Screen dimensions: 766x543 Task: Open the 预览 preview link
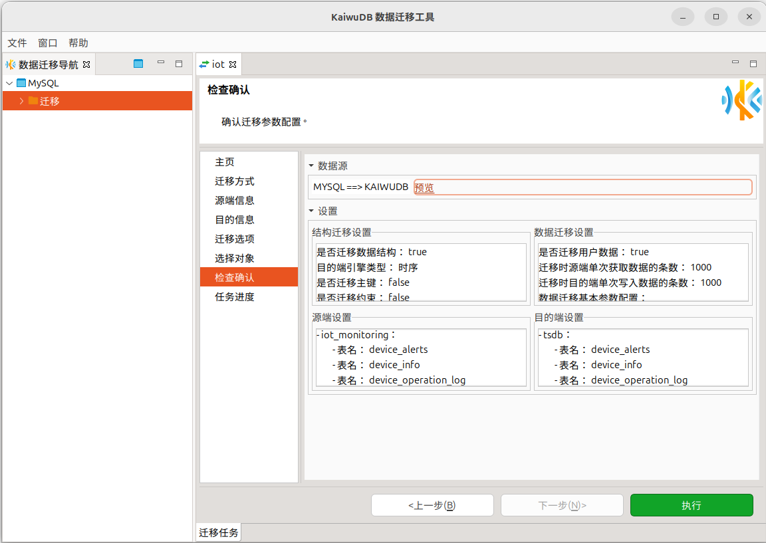click(424, 187)
